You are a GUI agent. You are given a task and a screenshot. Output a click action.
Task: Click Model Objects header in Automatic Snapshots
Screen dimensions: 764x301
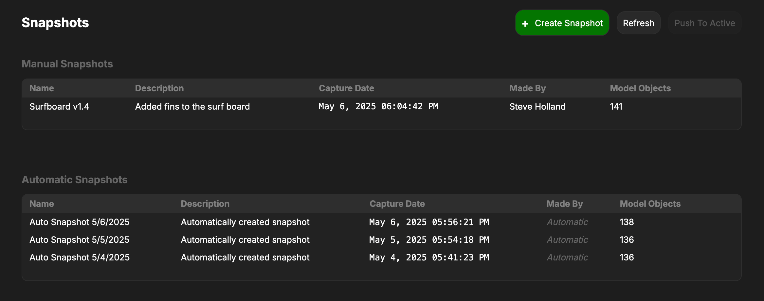click(x=650, y=204)
